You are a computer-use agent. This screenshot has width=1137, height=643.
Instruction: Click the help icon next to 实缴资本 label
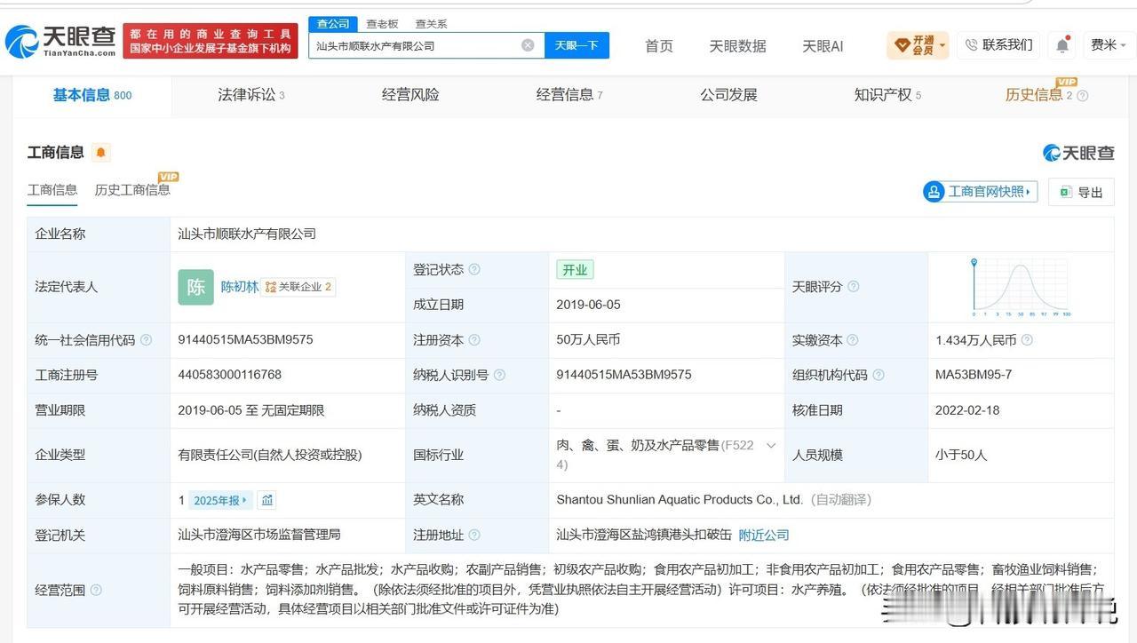(x=853, y=340)
